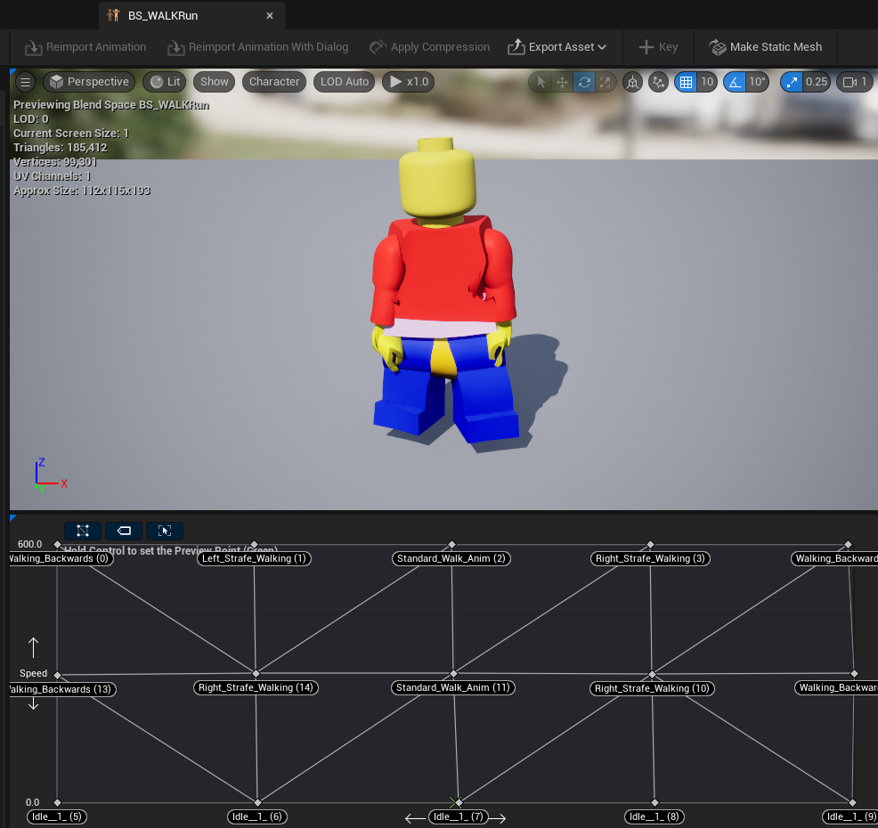Close the BS_WALKRun tab

[270, 16]
